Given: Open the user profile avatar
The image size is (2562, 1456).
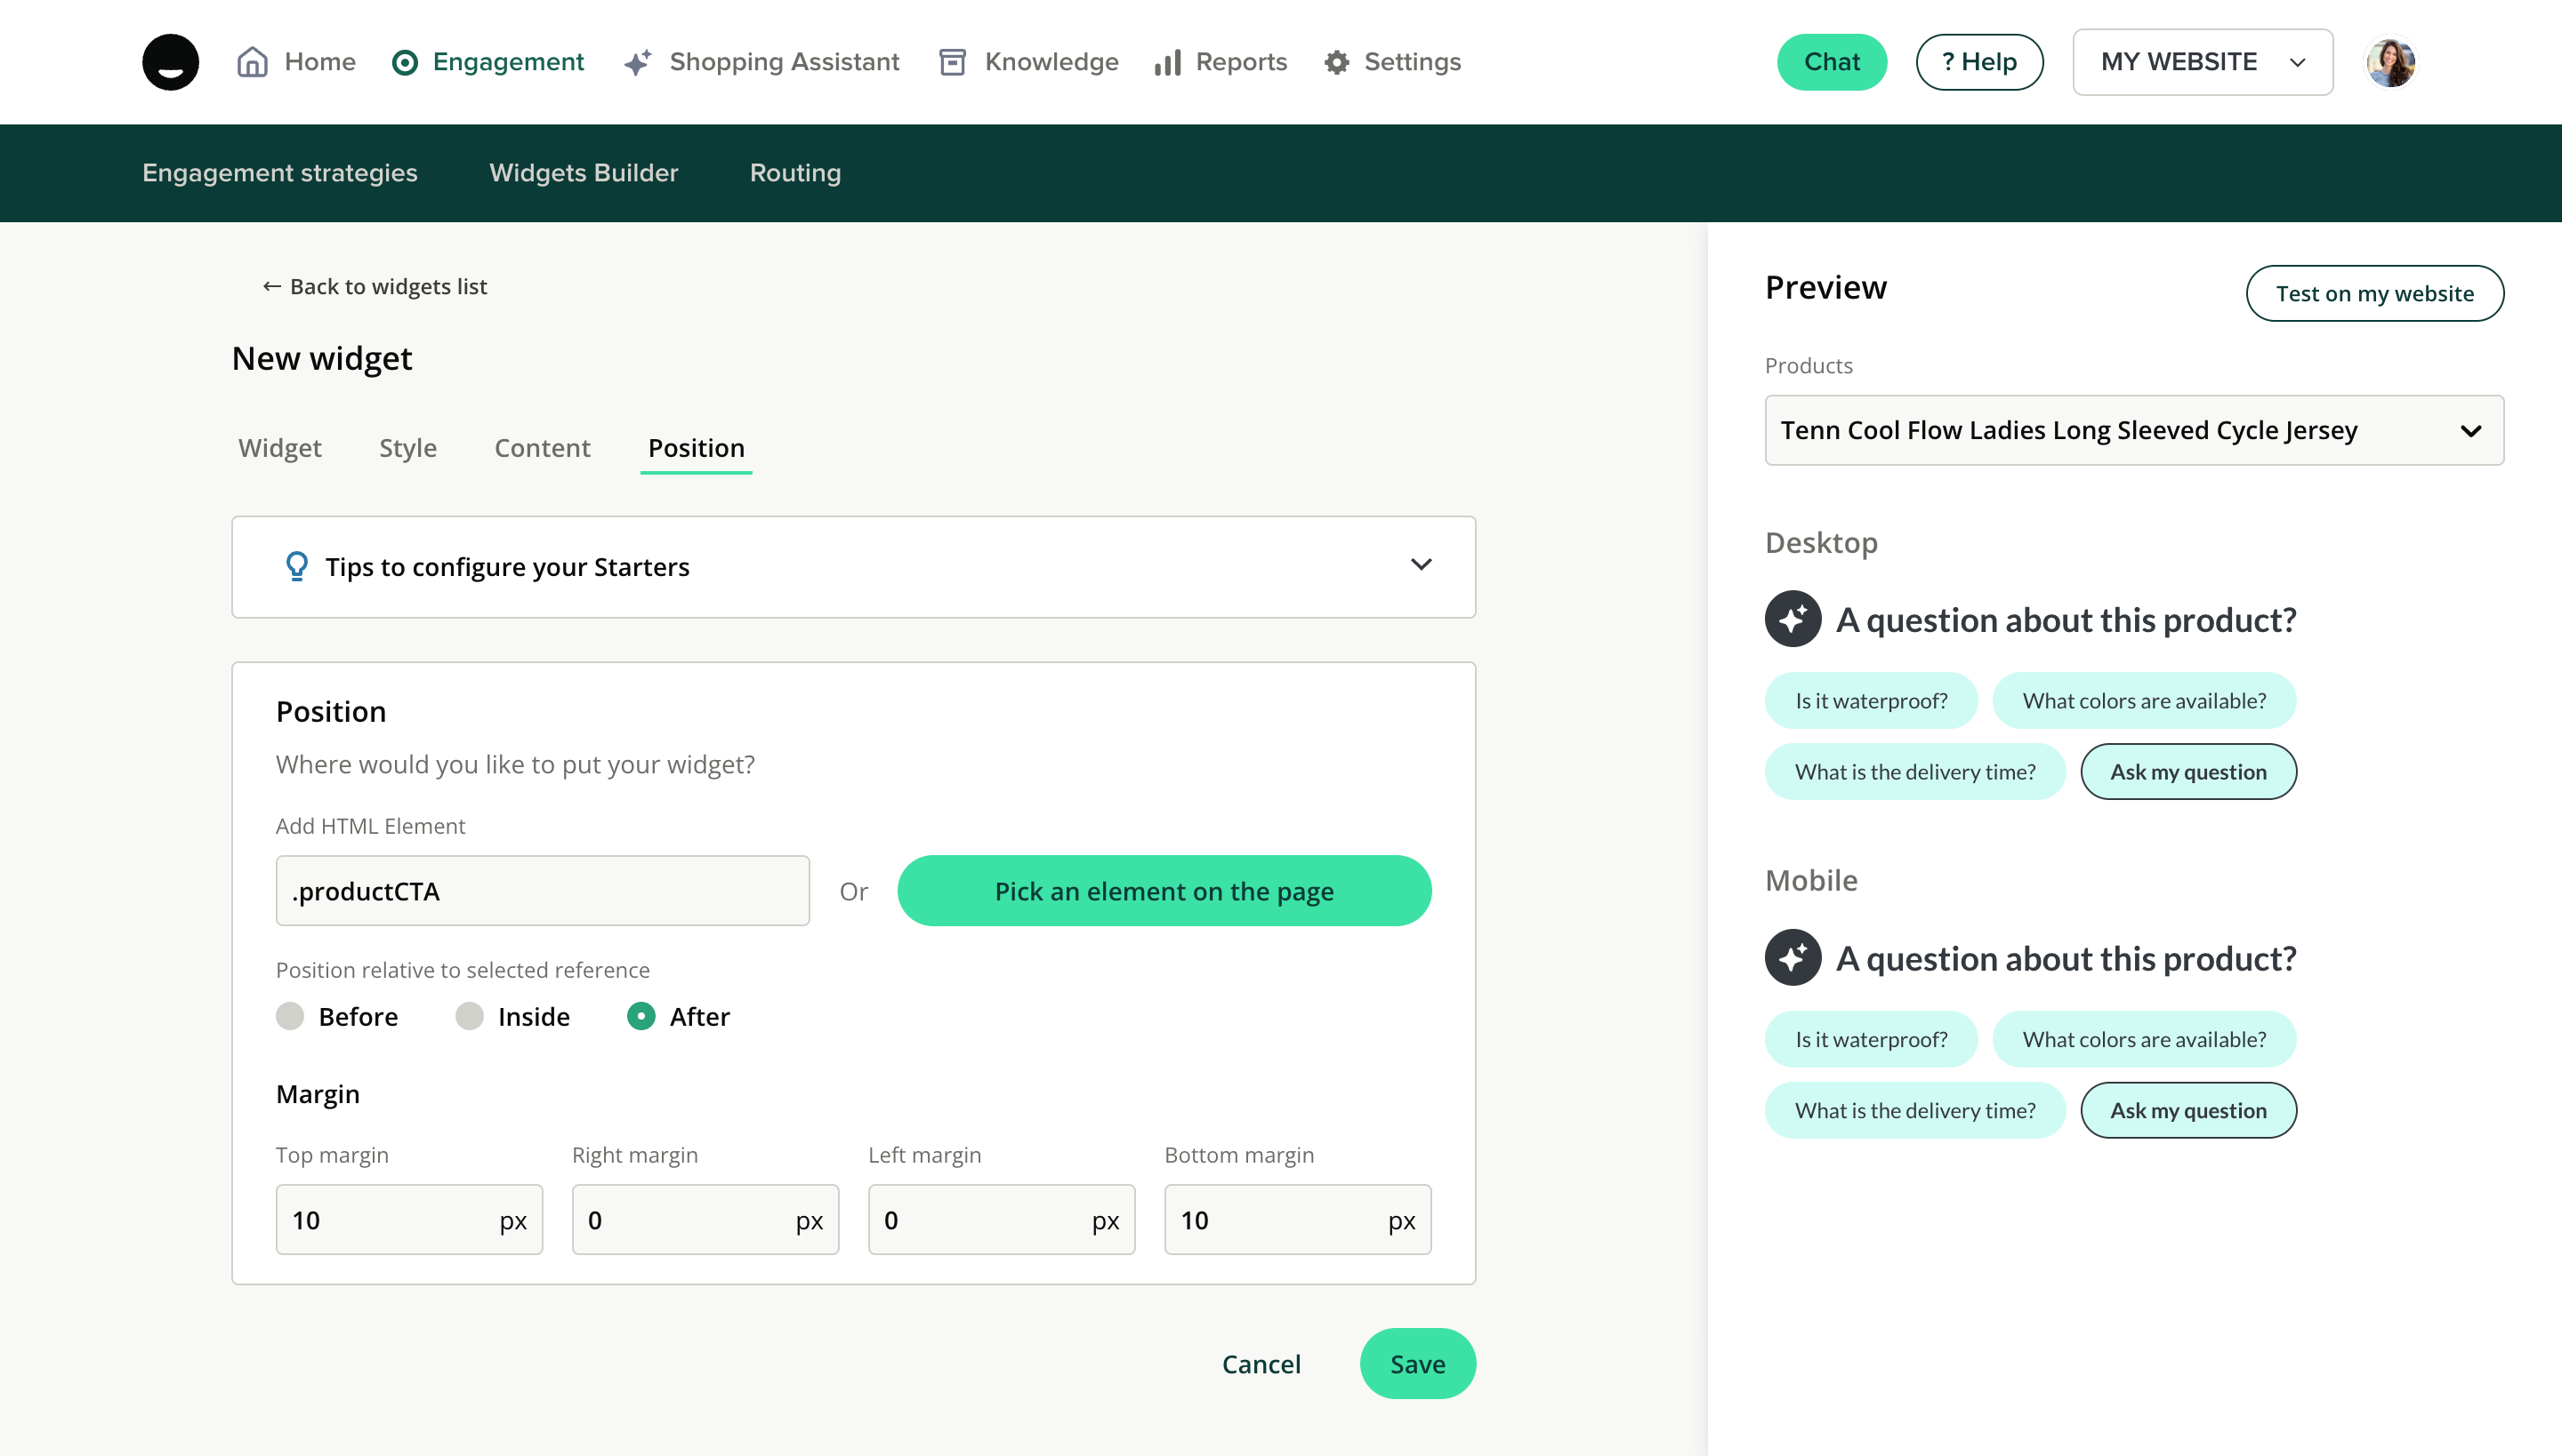Looking at the screenshot, I should pyautogui.click(x=2389, y=62).
